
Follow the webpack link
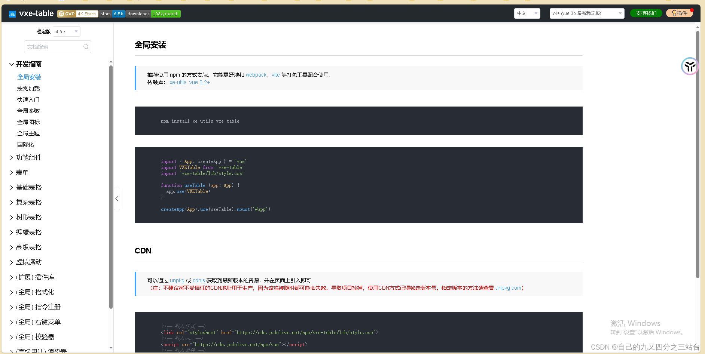256,75
